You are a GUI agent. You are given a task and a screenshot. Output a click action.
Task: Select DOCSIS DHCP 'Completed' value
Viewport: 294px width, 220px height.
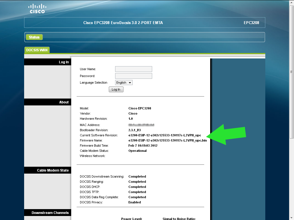[137, 187]
